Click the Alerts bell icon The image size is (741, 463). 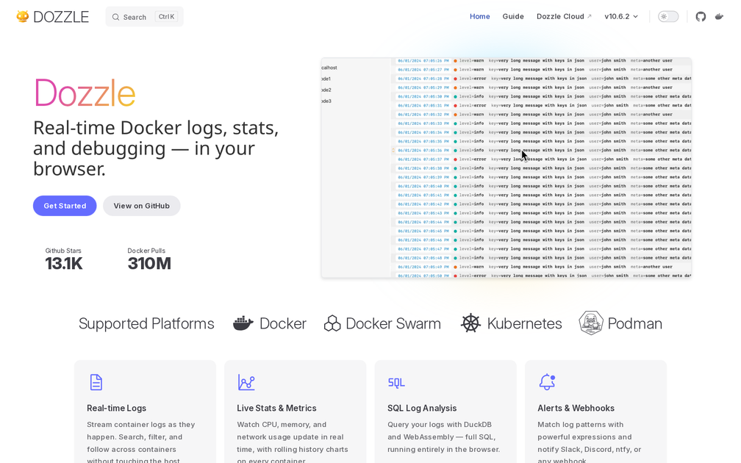547,381
